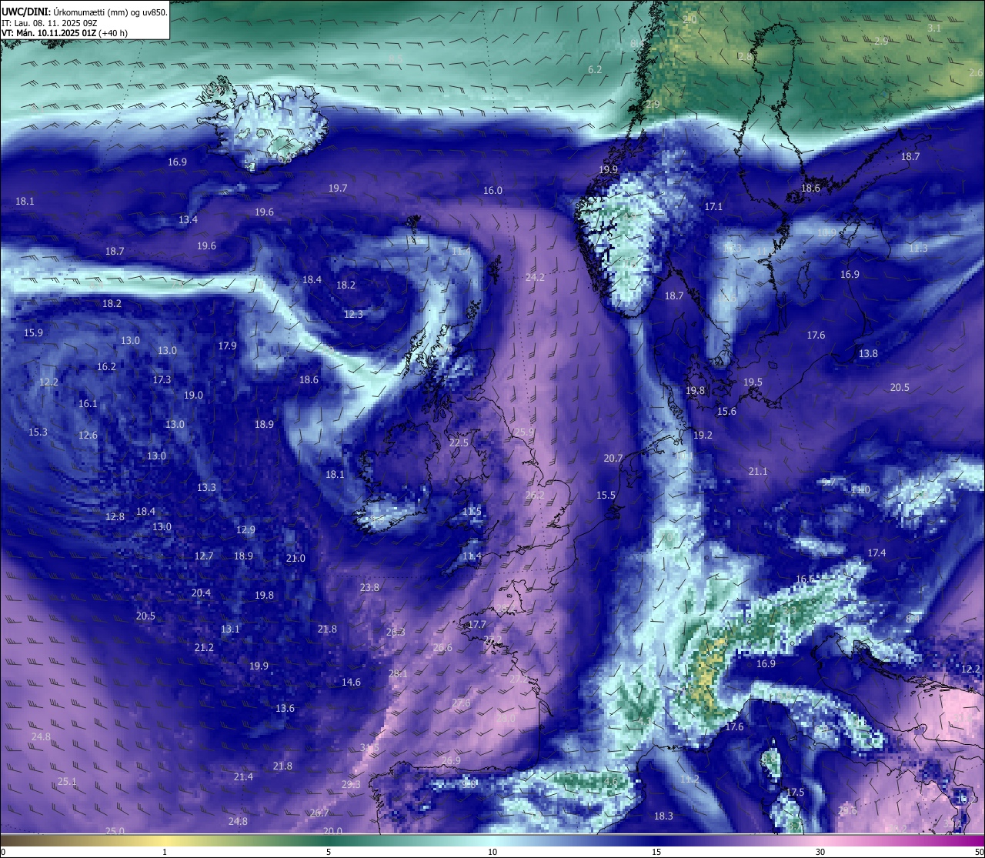Click the 13.6 value label
This screenshot has width=985, height=858.
285,708
